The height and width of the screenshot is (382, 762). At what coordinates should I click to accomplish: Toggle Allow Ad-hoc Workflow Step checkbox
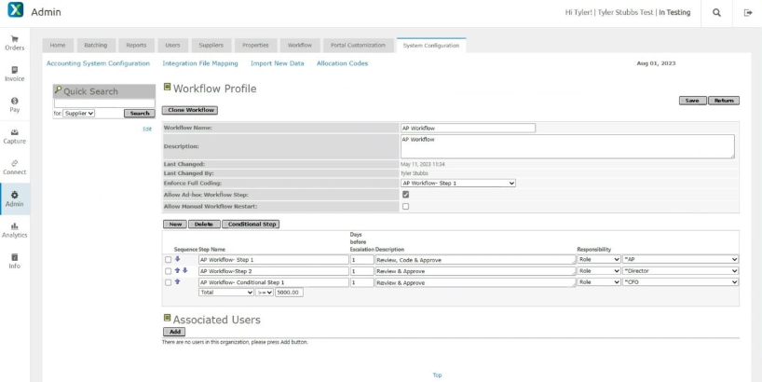click(x=405, y=195)
